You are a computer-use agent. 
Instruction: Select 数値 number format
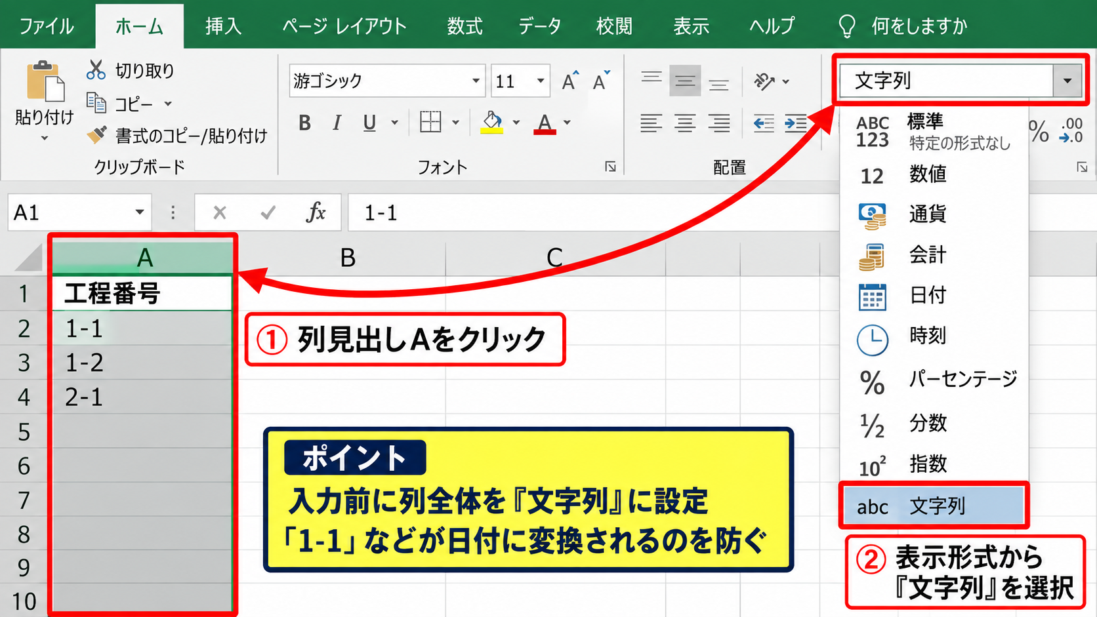pyautogui.click(x=934, y=174)
